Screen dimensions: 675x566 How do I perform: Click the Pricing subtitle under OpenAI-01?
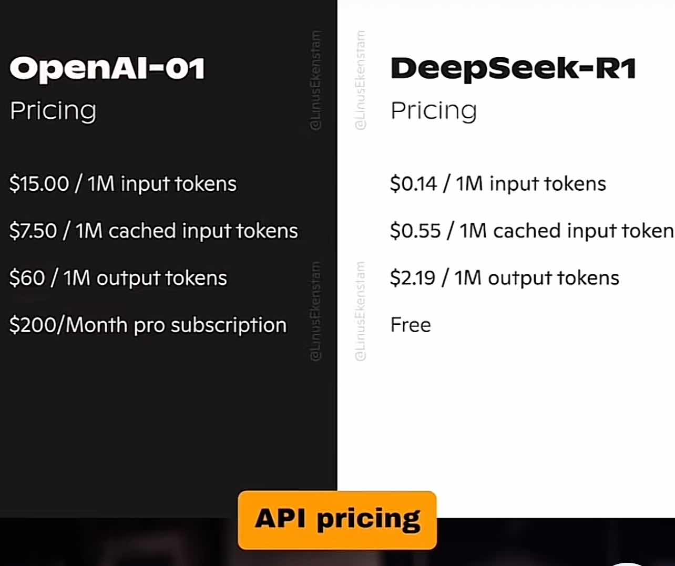pyautogui.click(x=53, y=111)
